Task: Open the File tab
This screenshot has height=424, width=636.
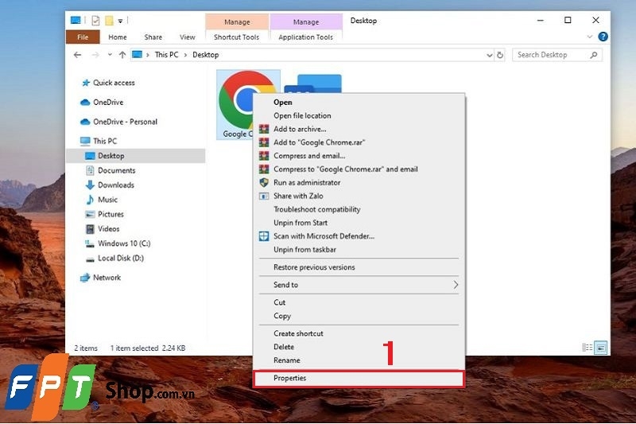Action: pos(83,37)
